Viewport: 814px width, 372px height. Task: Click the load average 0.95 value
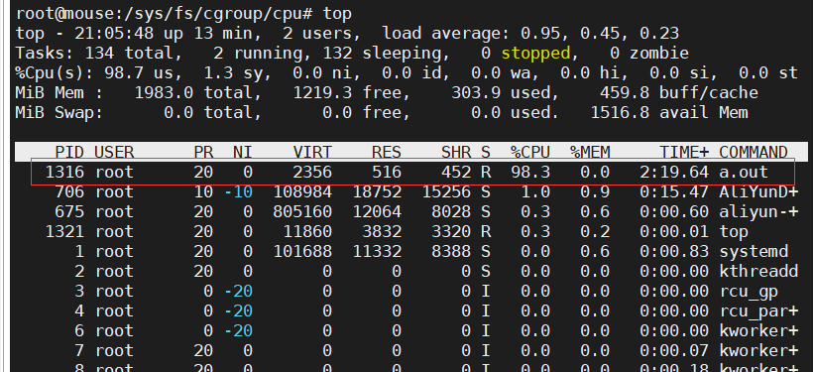point(540,34)
